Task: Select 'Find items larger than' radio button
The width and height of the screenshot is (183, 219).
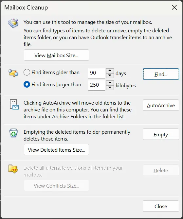Action: (27, 85)
